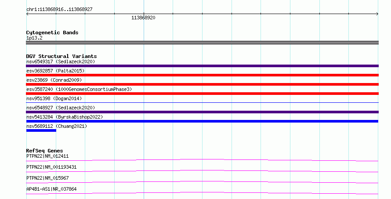Image resolution: width=391 pixels, height=199 pixels.
Task: Open esv3692857 (Palta2015) variant label
Action: coord(55,71)
